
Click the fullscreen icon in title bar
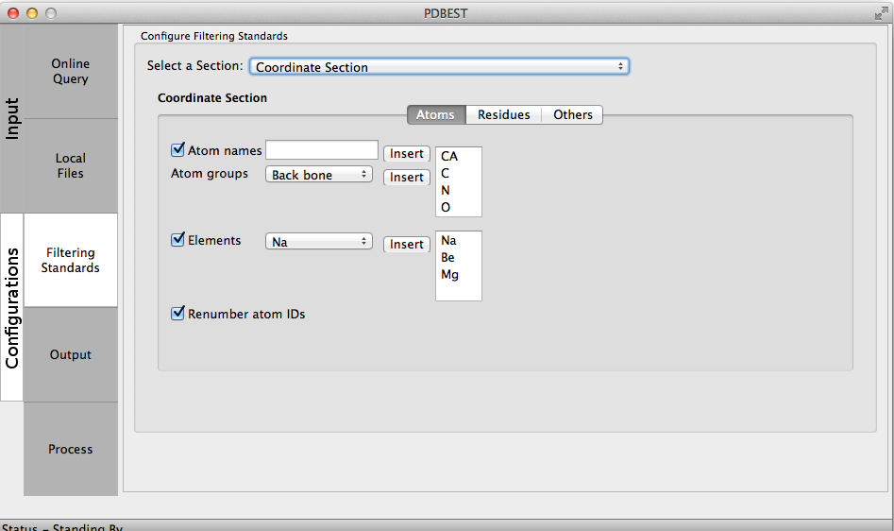tap(880, 13)
